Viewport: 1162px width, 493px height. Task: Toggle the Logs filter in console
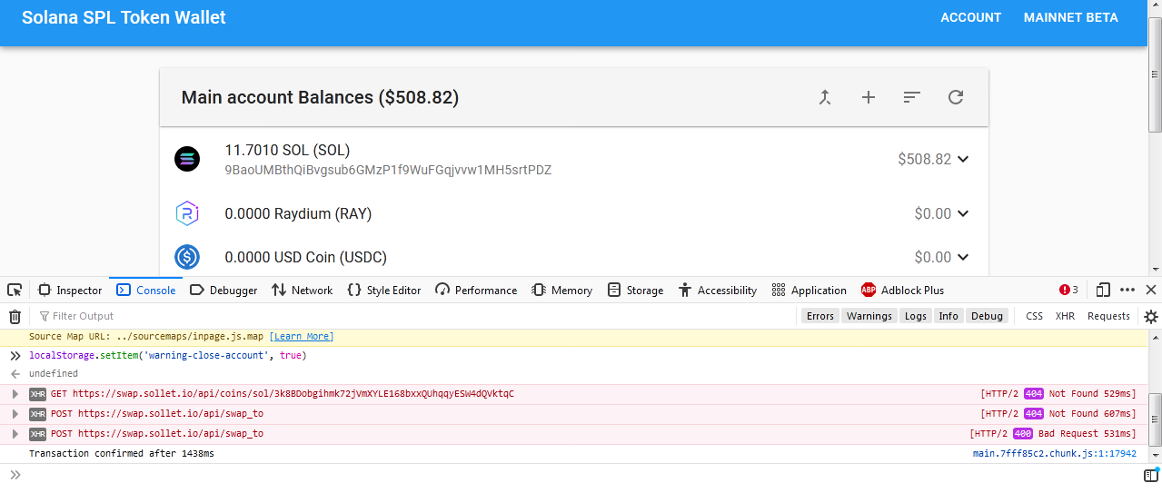click(916, 316)
